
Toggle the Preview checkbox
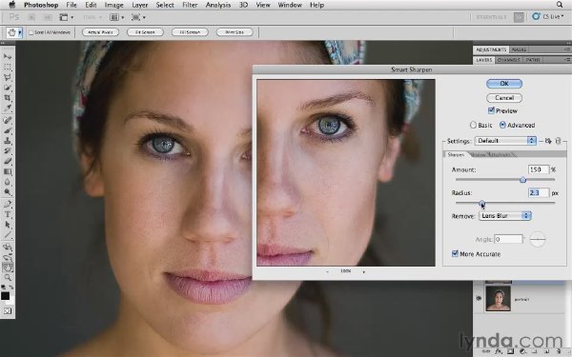(x=491, y=110)
